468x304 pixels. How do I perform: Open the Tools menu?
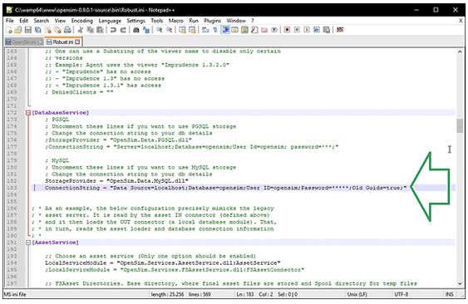pyautogui.click(x=157, y=21)
